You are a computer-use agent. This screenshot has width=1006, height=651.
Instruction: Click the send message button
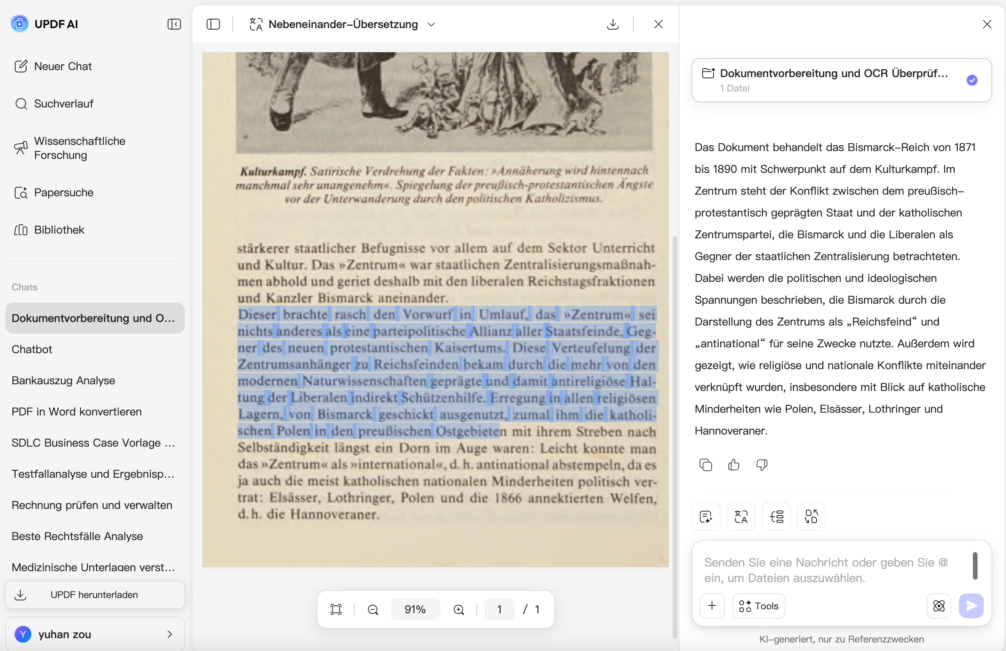971,606
